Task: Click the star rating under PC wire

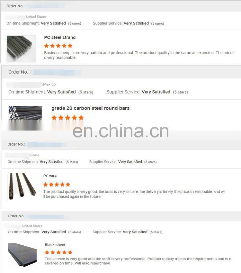Action: coord(57,185)
